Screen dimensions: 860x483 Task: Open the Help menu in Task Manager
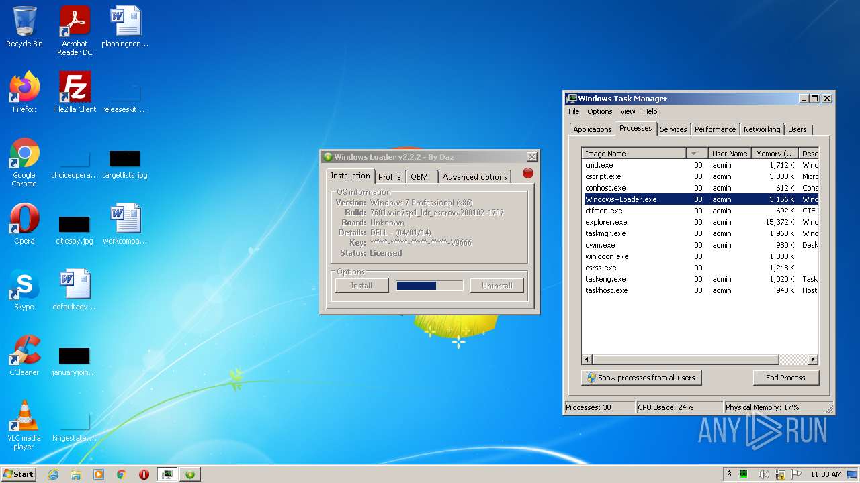coord(650,111)
